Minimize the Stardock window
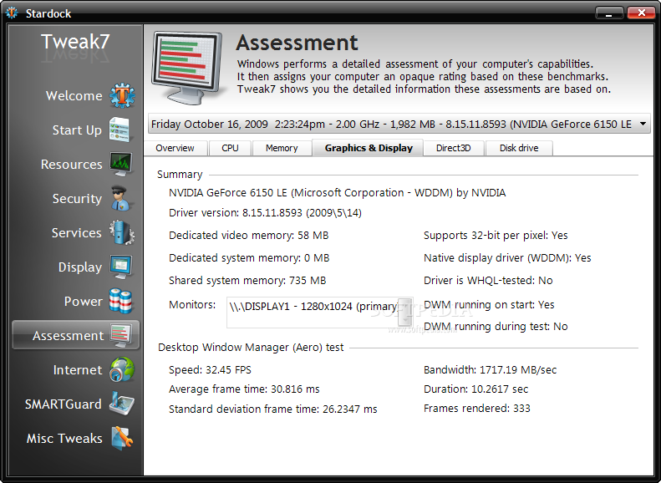661x483 pixels. (609, 13)
